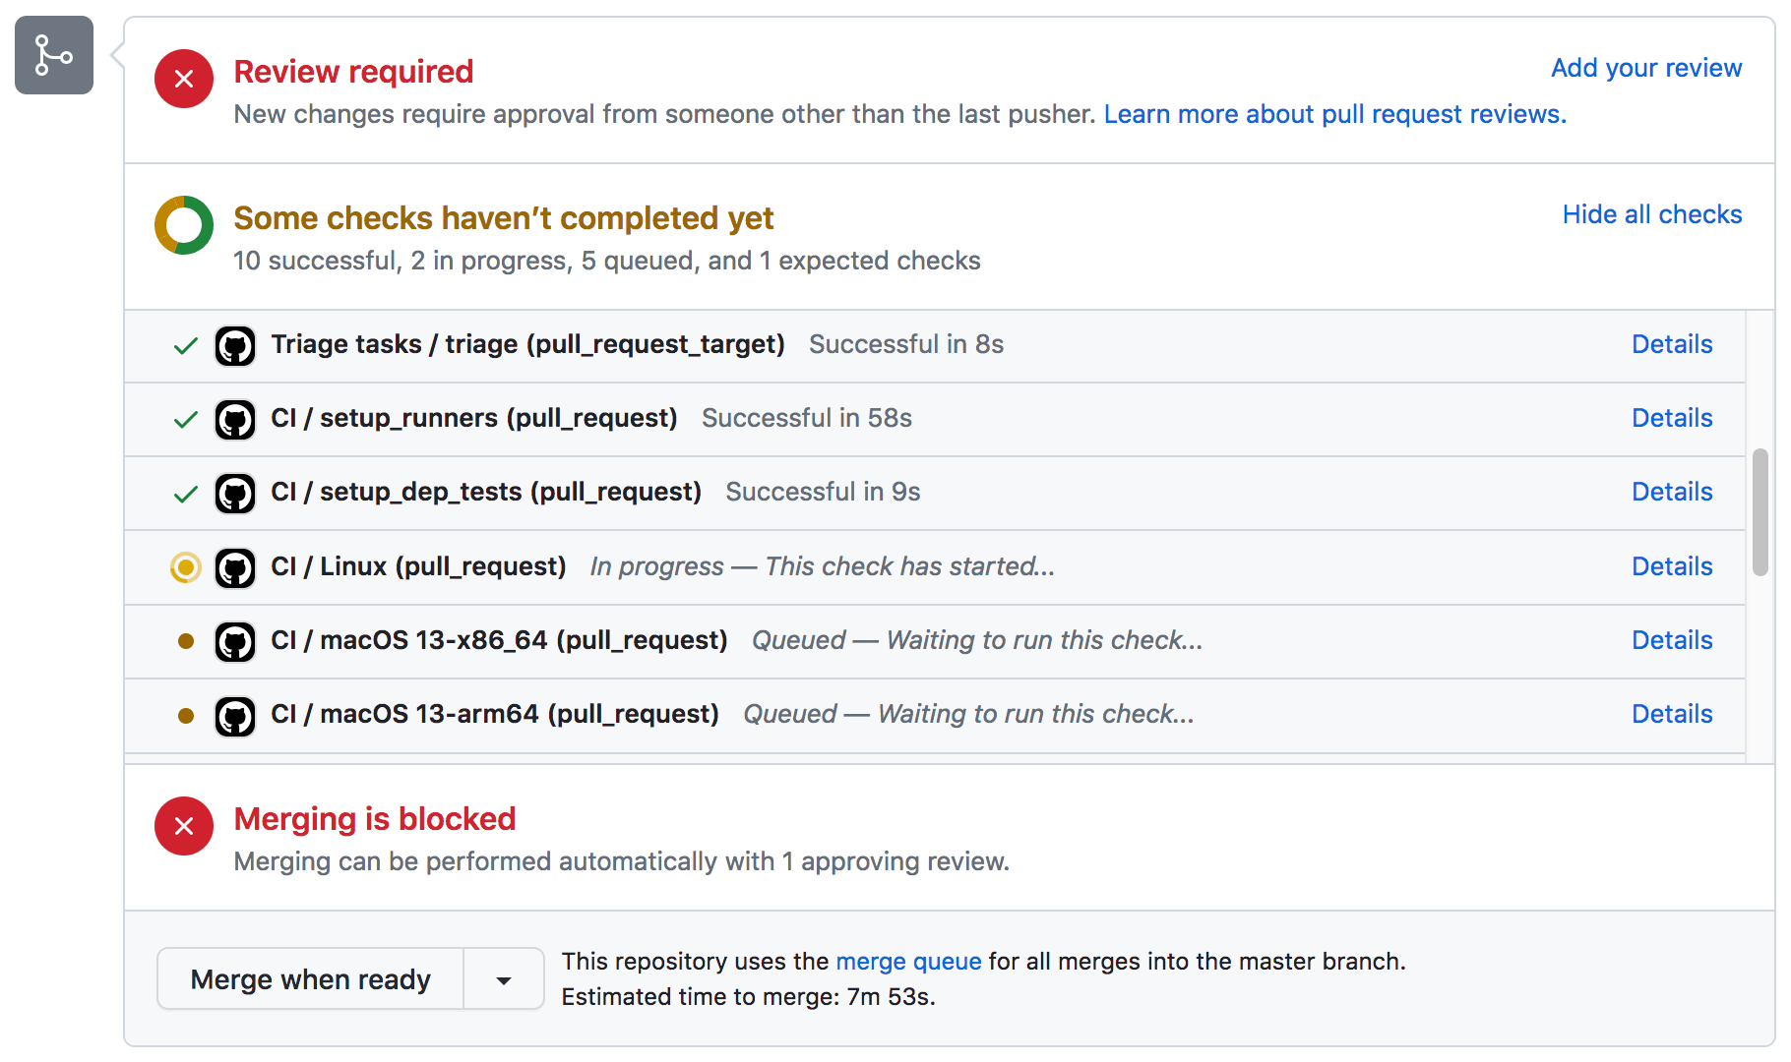
Task: Hide all checks
Action: click(1651, 214)
